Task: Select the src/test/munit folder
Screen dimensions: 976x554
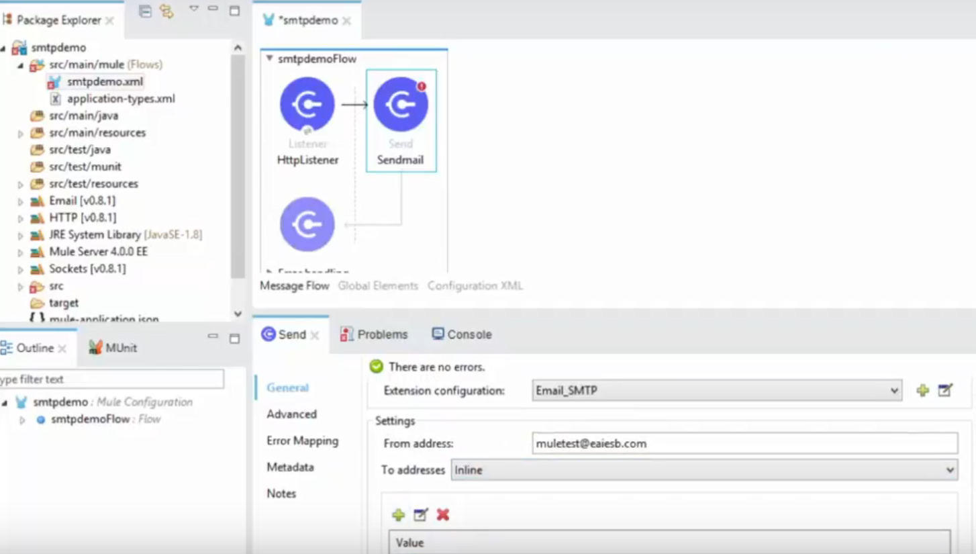Action: pyautogui.click(x=85, y=167)
